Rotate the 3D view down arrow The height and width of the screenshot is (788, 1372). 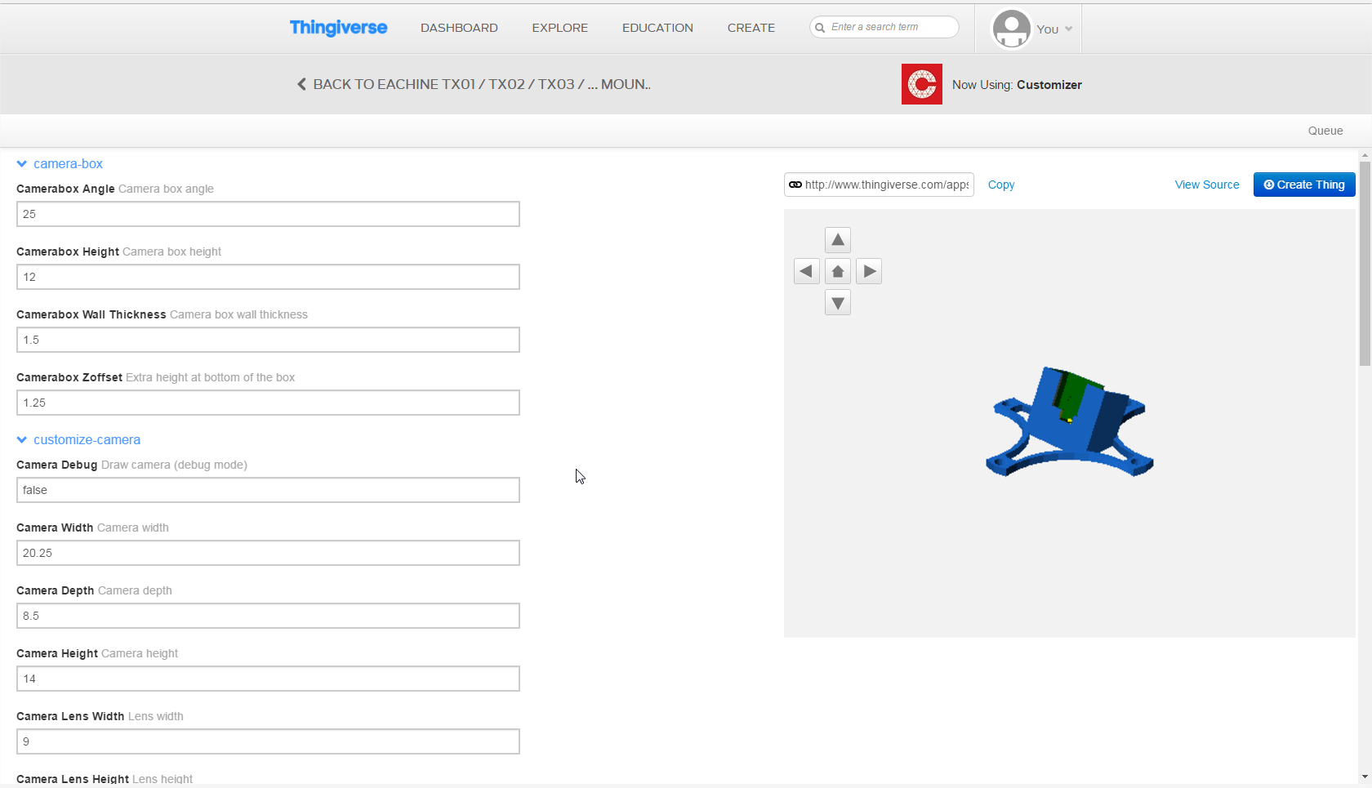pyautogui.click(x=837, y=303)
